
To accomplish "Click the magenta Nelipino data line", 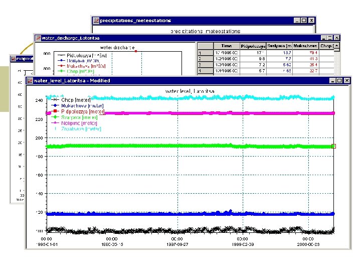I will tap(190, 113).
